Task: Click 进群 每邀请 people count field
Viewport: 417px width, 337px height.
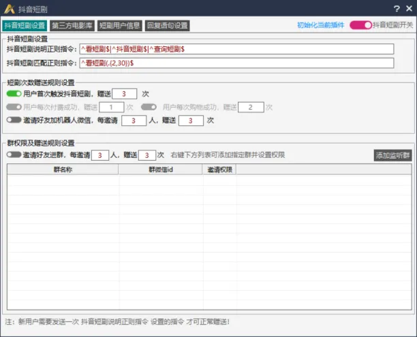Action: click(x=100, y=155)
